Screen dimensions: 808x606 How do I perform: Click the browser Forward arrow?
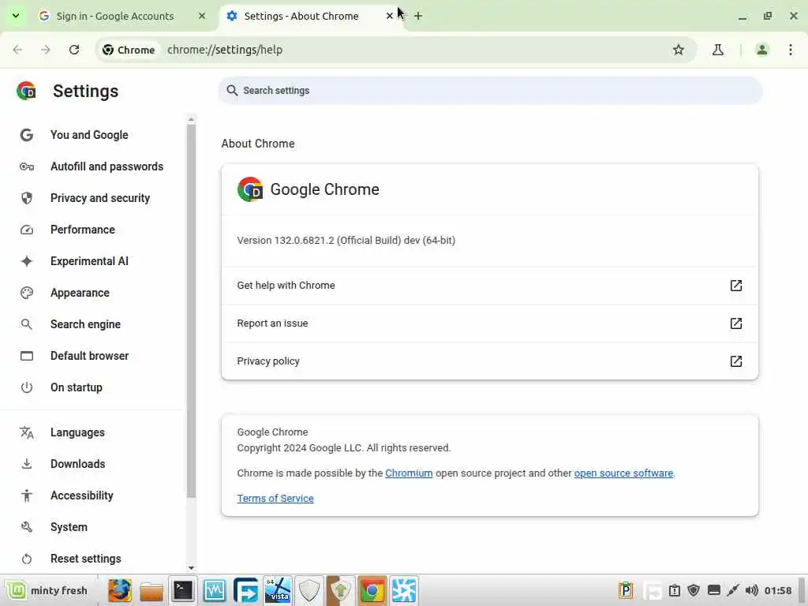(x=46, y=50)
